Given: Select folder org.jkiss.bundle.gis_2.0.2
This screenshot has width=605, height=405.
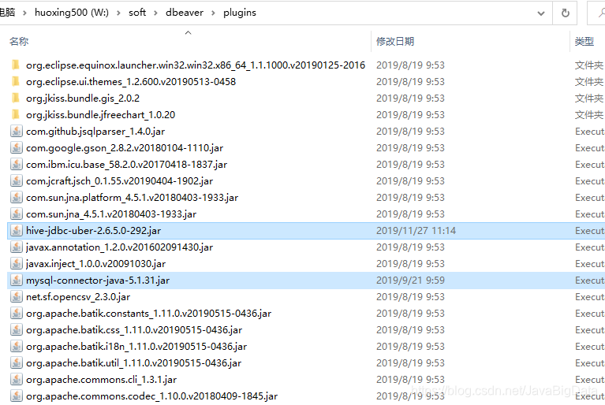Looking at the screenshot, I should coord(83,98).
